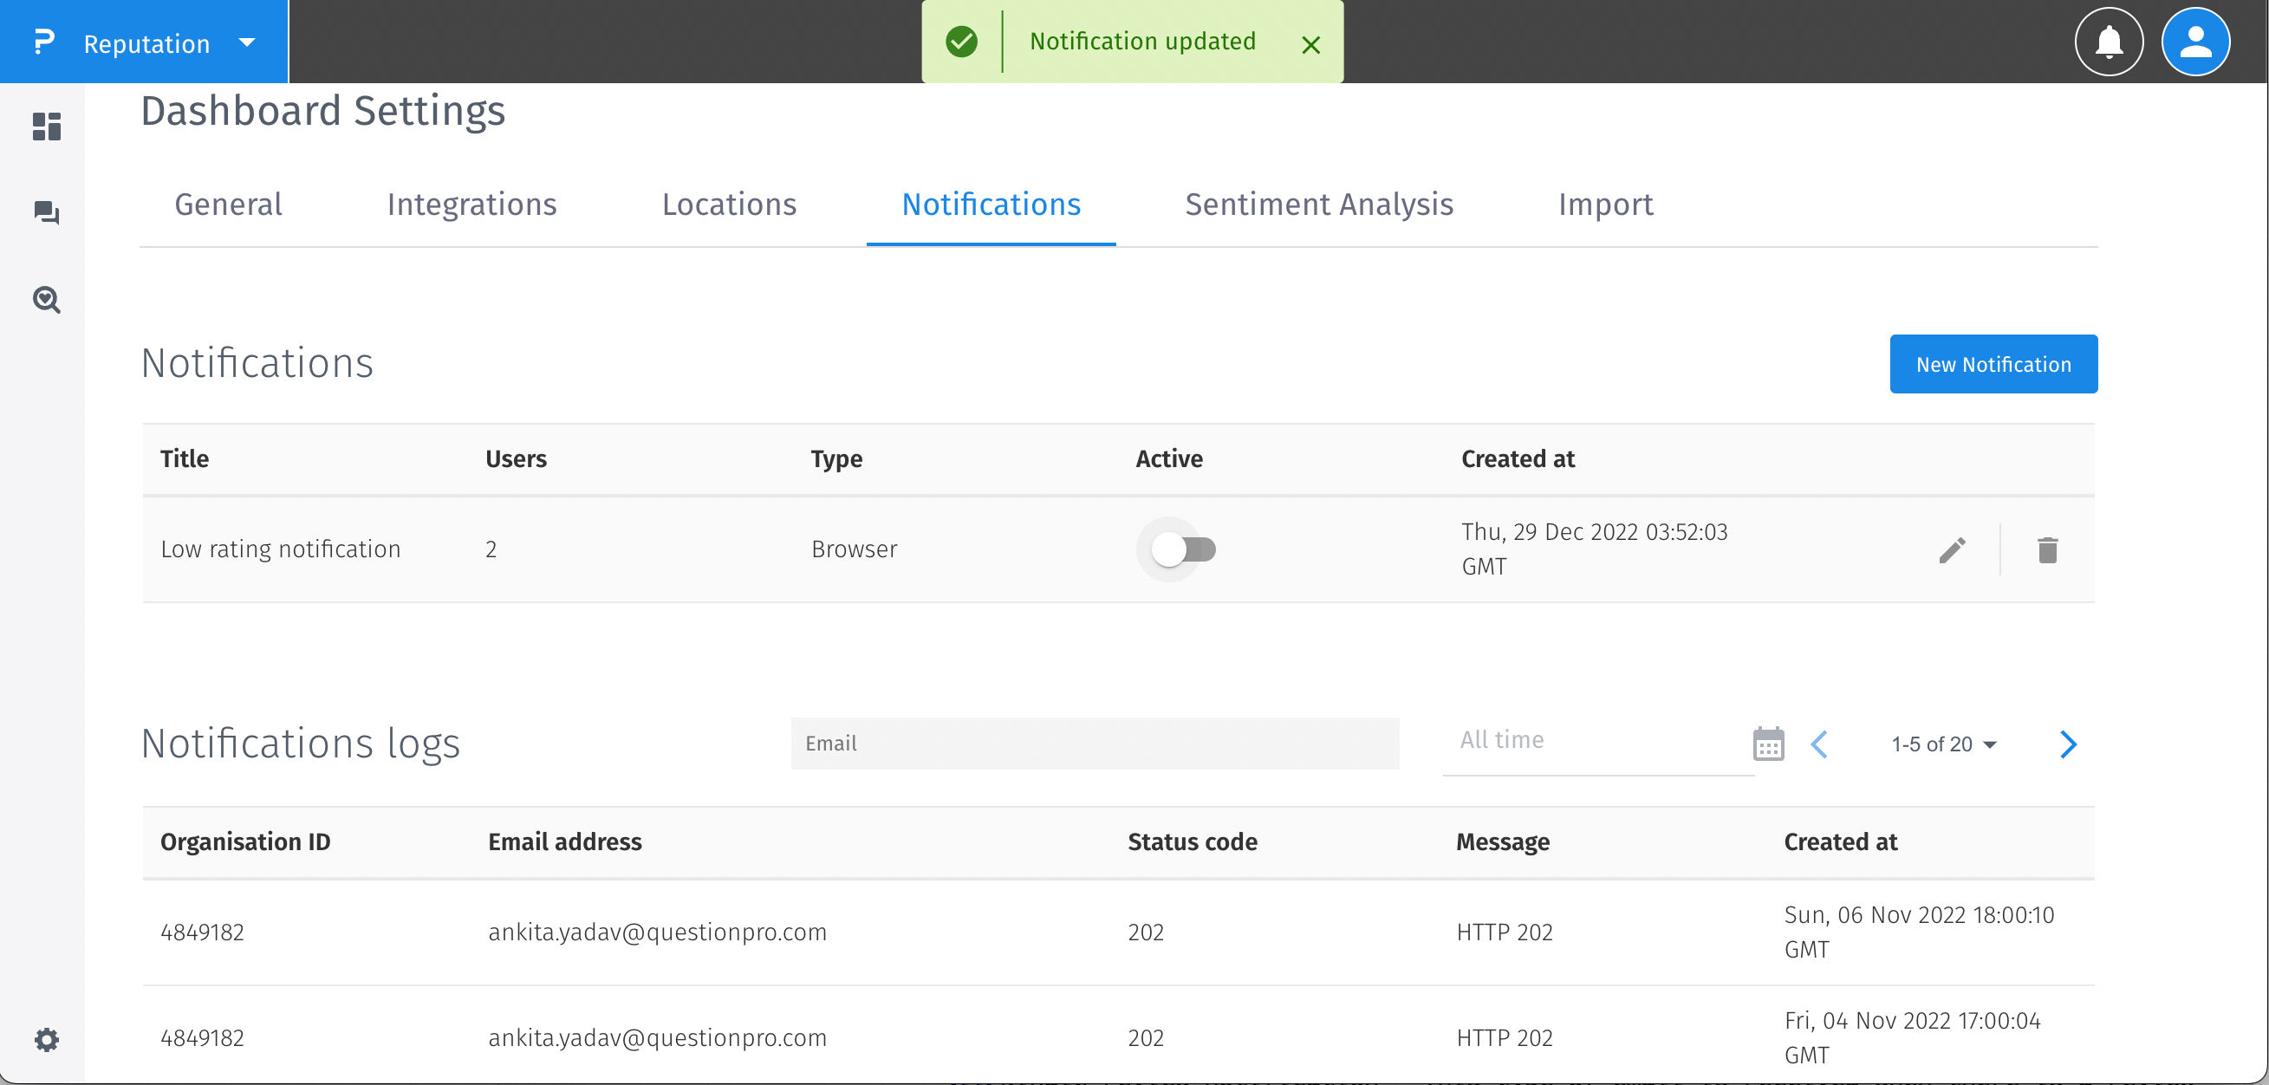Open the user profile avatar
The image size is (2269, 1085).
pos(2195,42)
